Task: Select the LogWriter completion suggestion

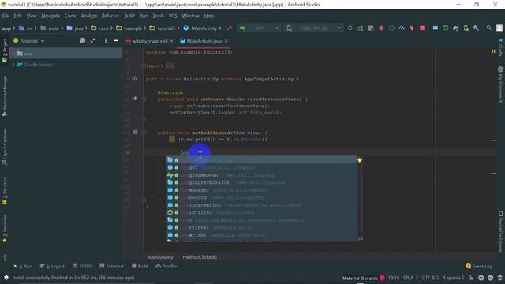Action: (262, 235)
